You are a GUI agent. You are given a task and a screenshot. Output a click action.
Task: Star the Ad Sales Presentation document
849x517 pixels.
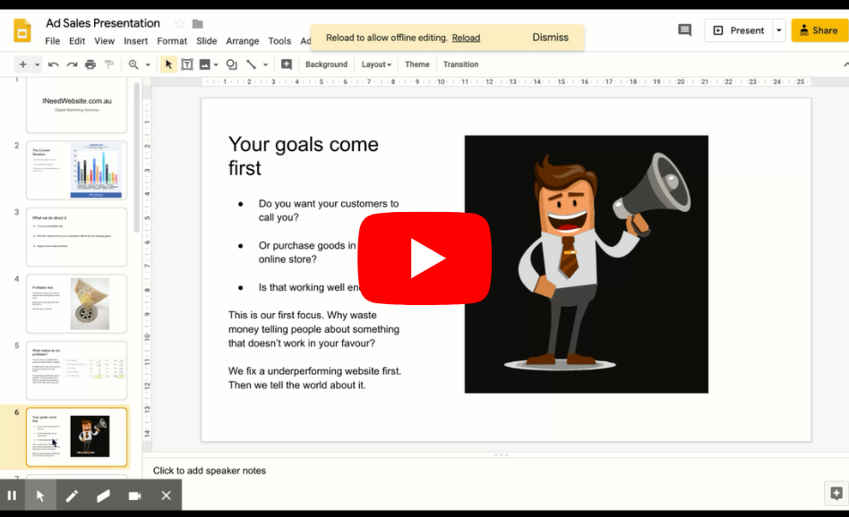tap(179, 23)
